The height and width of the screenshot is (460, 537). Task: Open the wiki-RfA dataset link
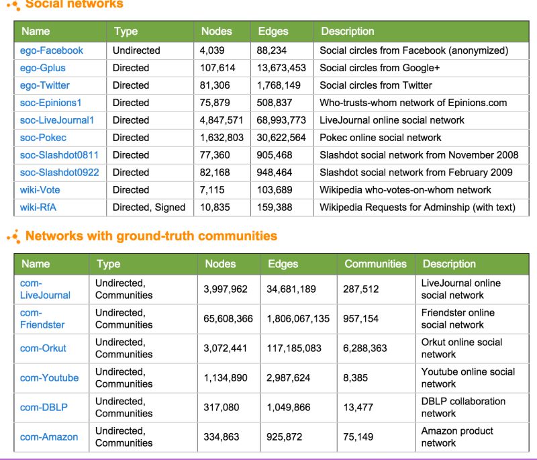(x=37, y=208)
